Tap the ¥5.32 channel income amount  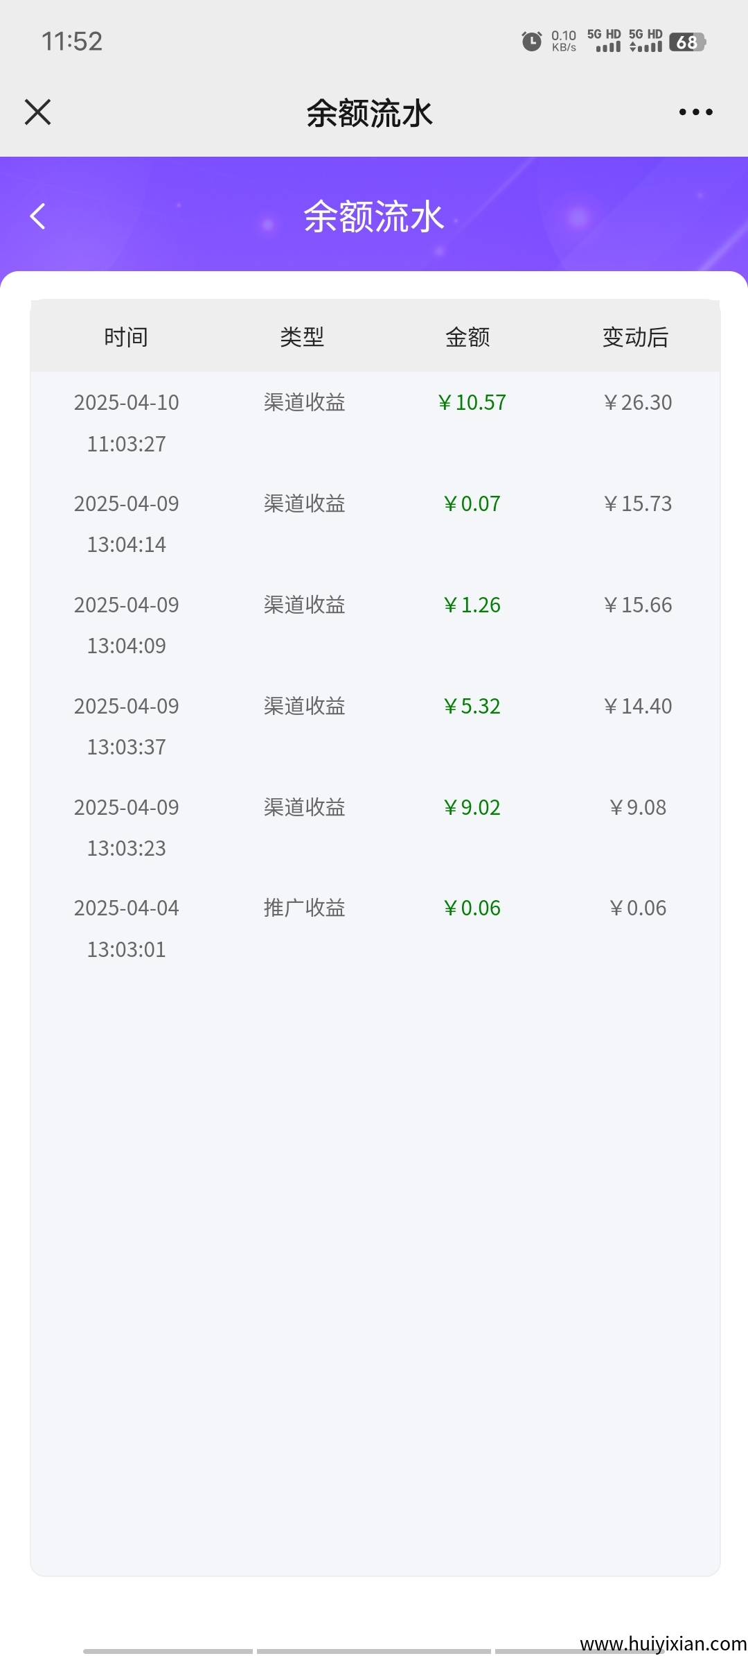(472, 707)
